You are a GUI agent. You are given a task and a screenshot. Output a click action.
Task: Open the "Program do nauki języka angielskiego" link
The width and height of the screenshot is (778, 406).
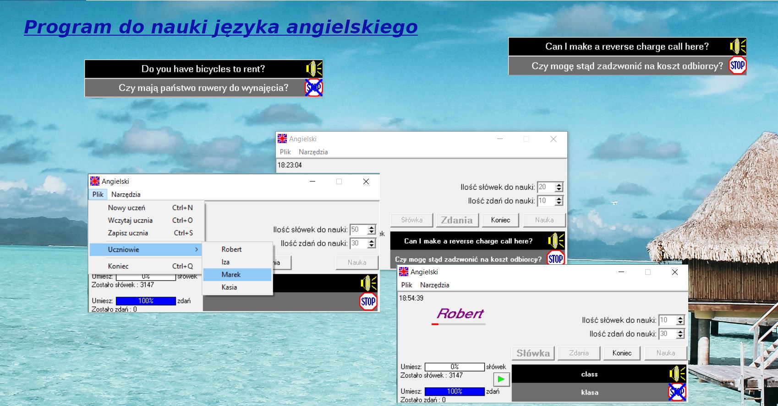pyautogui.click(x=220, y=27)
